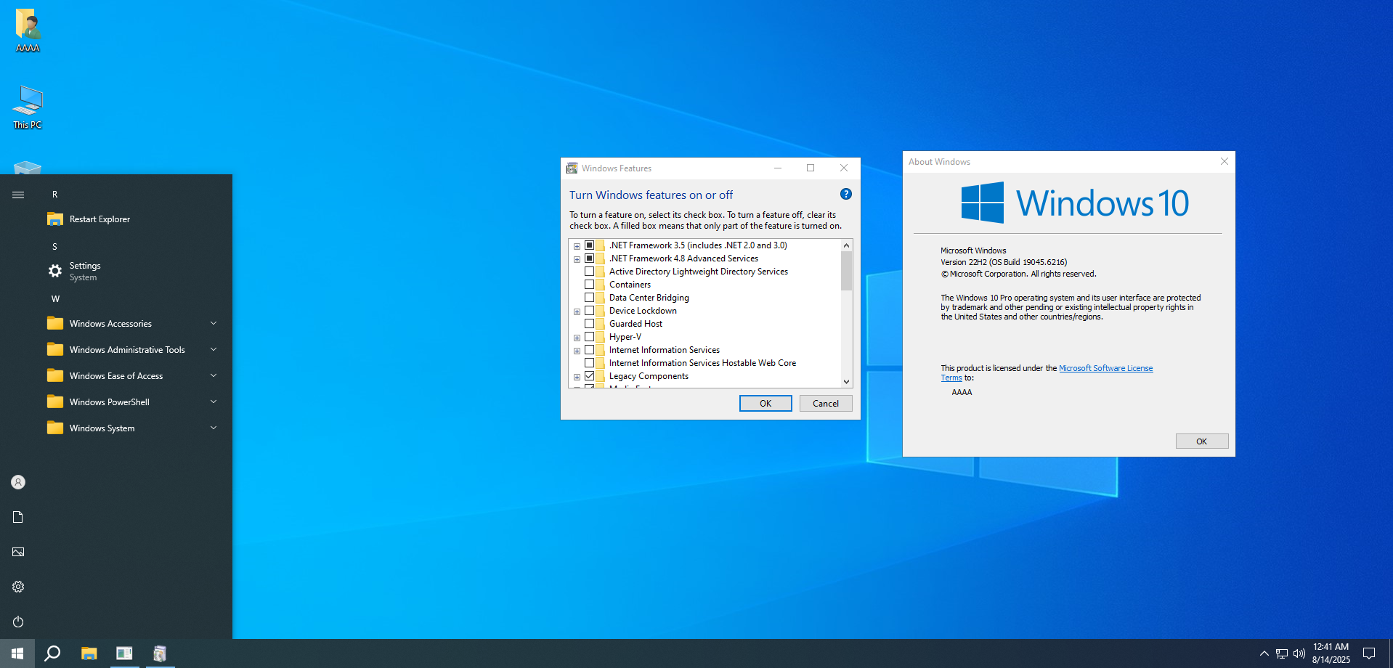
Task: Click the help icon in Windows Features
Action: [x=846, y=194]
